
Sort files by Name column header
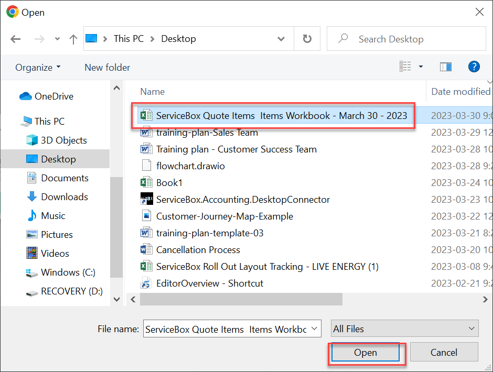click(153, 92)
